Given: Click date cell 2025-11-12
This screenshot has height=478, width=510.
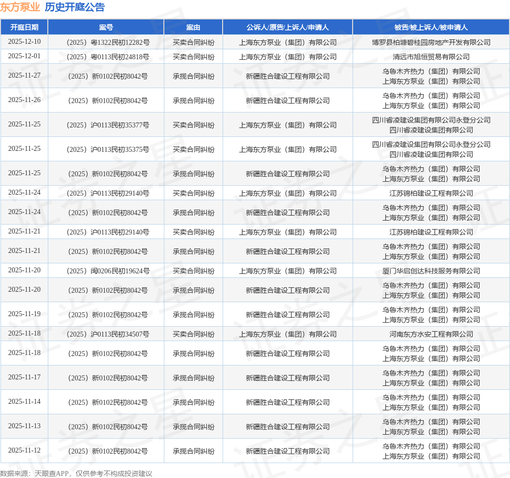Looking at the screenshot, I should [x=24, y=450].
